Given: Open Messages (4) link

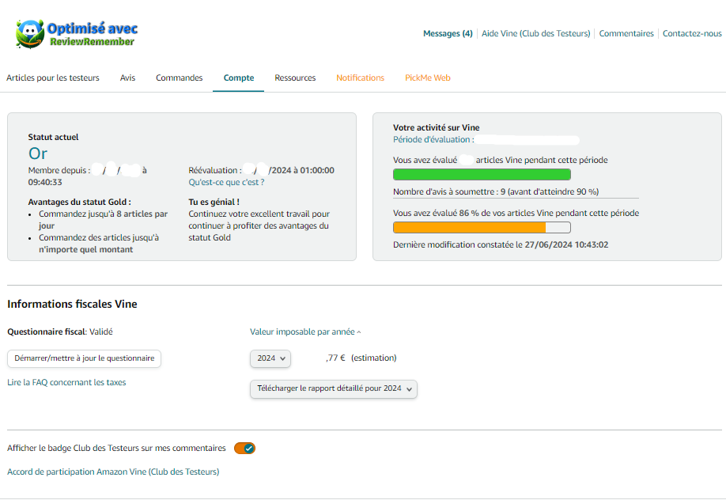Looking at the screenshot, I should (x=448, y=33).
